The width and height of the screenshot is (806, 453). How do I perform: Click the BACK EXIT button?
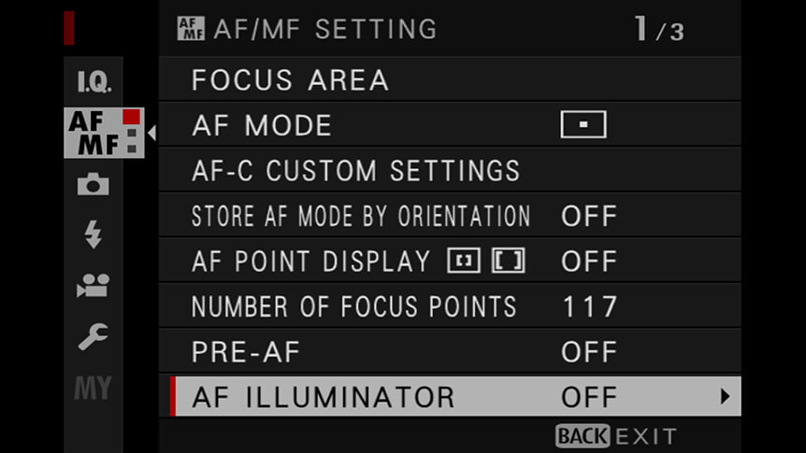pyautogui.click(x=616, y=436)
